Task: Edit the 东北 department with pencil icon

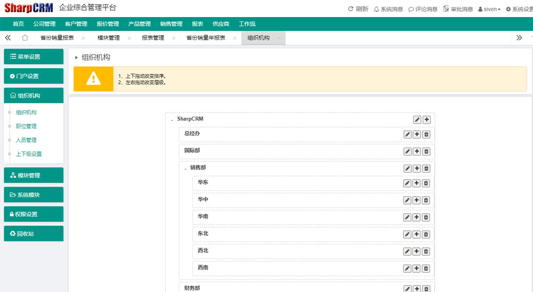Action: click(408, 234)
